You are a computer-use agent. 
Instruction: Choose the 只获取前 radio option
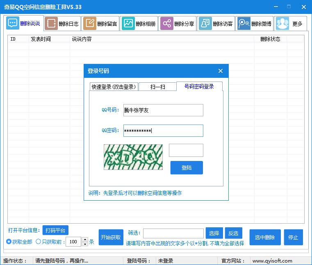39,242
